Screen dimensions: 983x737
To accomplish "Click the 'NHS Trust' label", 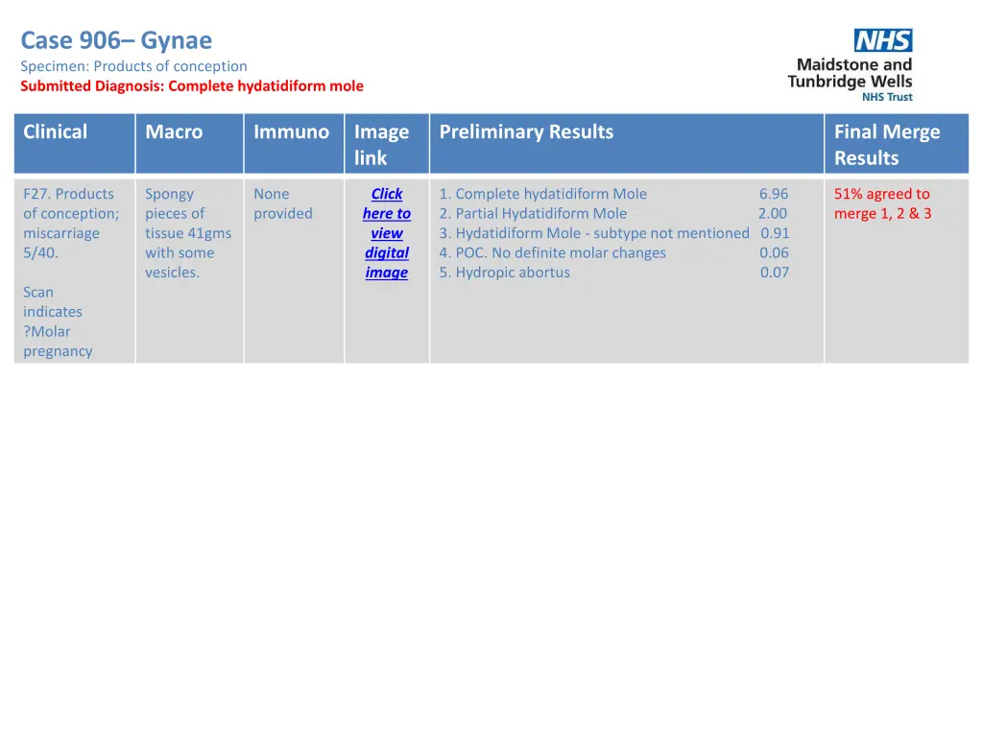I will click(887, 97).
